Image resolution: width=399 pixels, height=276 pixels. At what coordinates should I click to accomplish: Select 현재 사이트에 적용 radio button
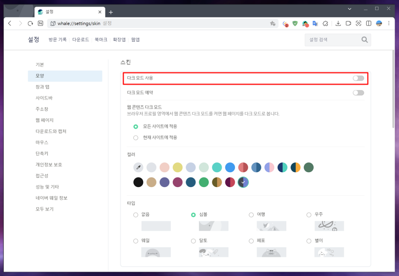135,138
